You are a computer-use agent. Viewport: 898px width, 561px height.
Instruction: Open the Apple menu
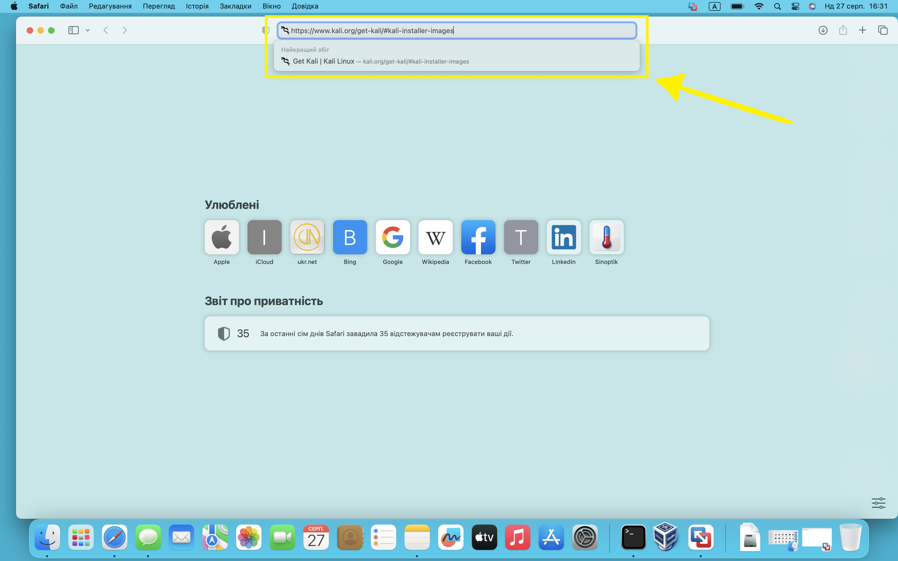click(14, 6)
